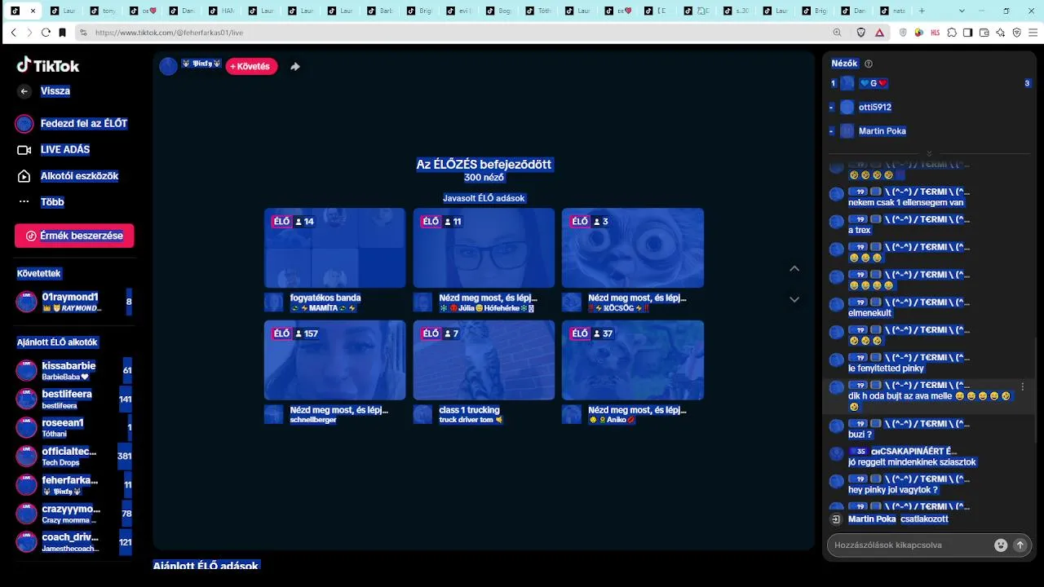The image size is (1044, 587).
Task: Open the Brave Shields icon
Action: 861,33
